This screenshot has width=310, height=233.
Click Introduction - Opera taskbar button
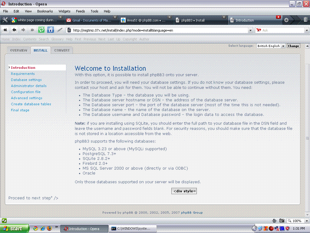pyautogui.click(x=84, y=228)
